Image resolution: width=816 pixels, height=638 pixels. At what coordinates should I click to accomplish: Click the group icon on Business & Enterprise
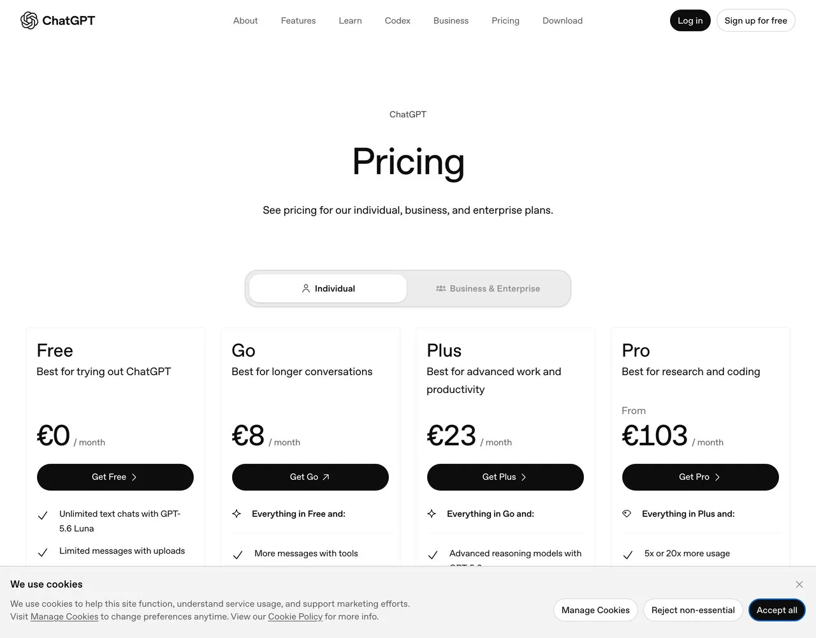pyautogui.click(x=441, y=288)
